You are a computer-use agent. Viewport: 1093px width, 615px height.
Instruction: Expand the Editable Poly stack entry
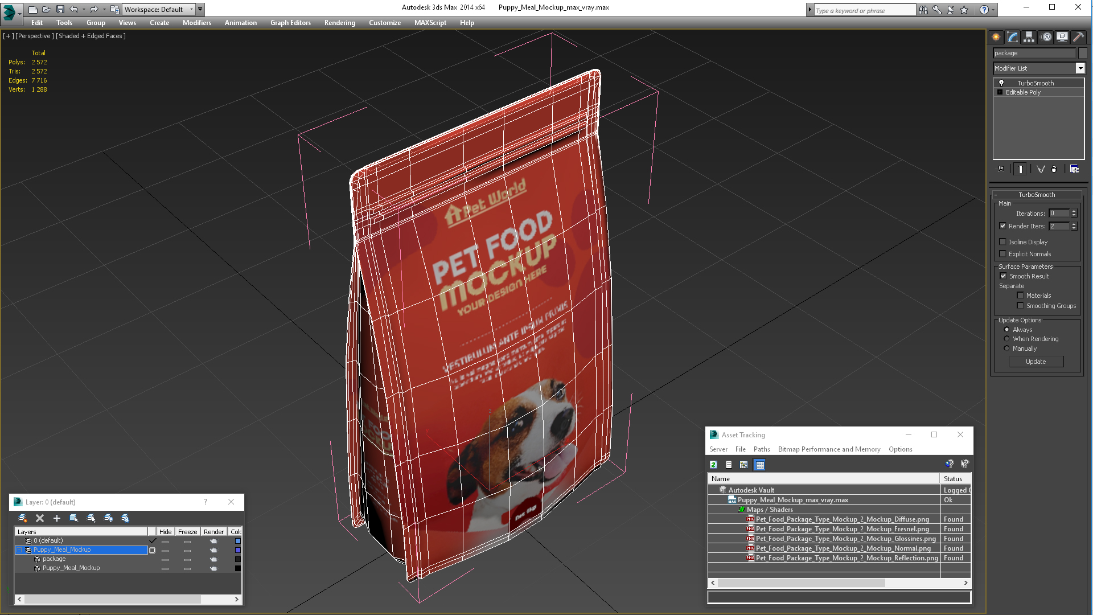[1000, 92]
